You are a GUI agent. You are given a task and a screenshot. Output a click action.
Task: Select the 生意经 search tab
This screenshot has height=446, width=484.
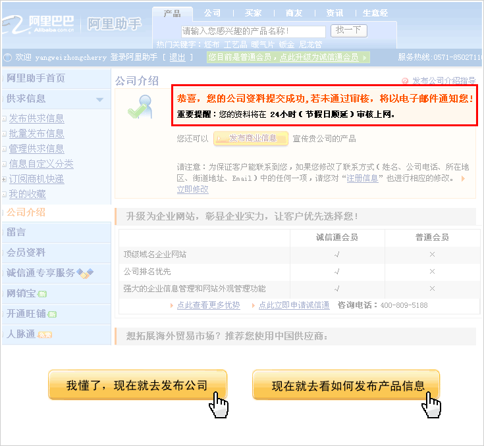(x=375, y=13)
